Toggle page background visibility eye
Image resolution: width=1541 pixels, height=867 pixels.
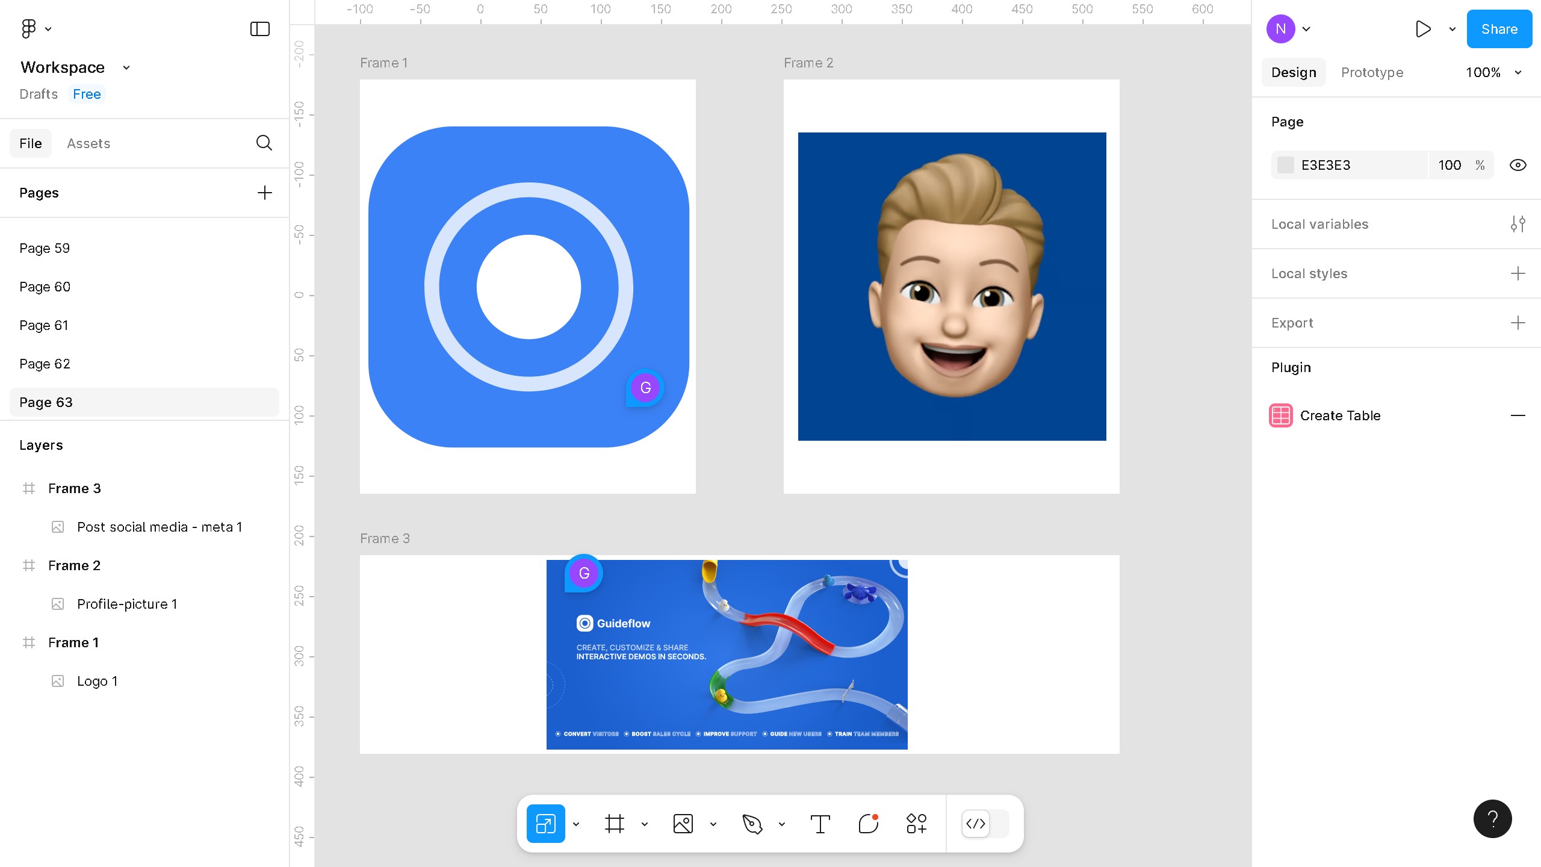pyautogui.click(x=1518, y=165)
